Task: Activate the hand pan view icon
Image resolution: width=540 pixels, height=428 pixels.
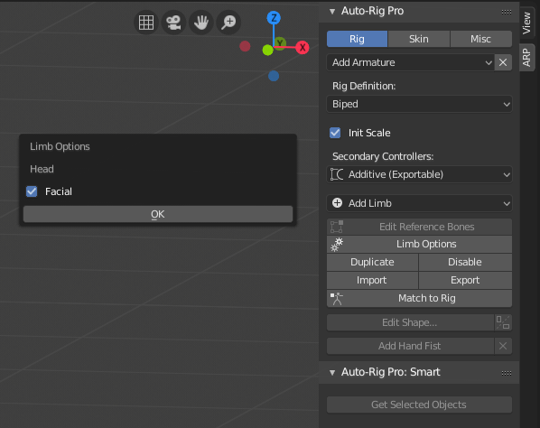Action: pos(201,23)
